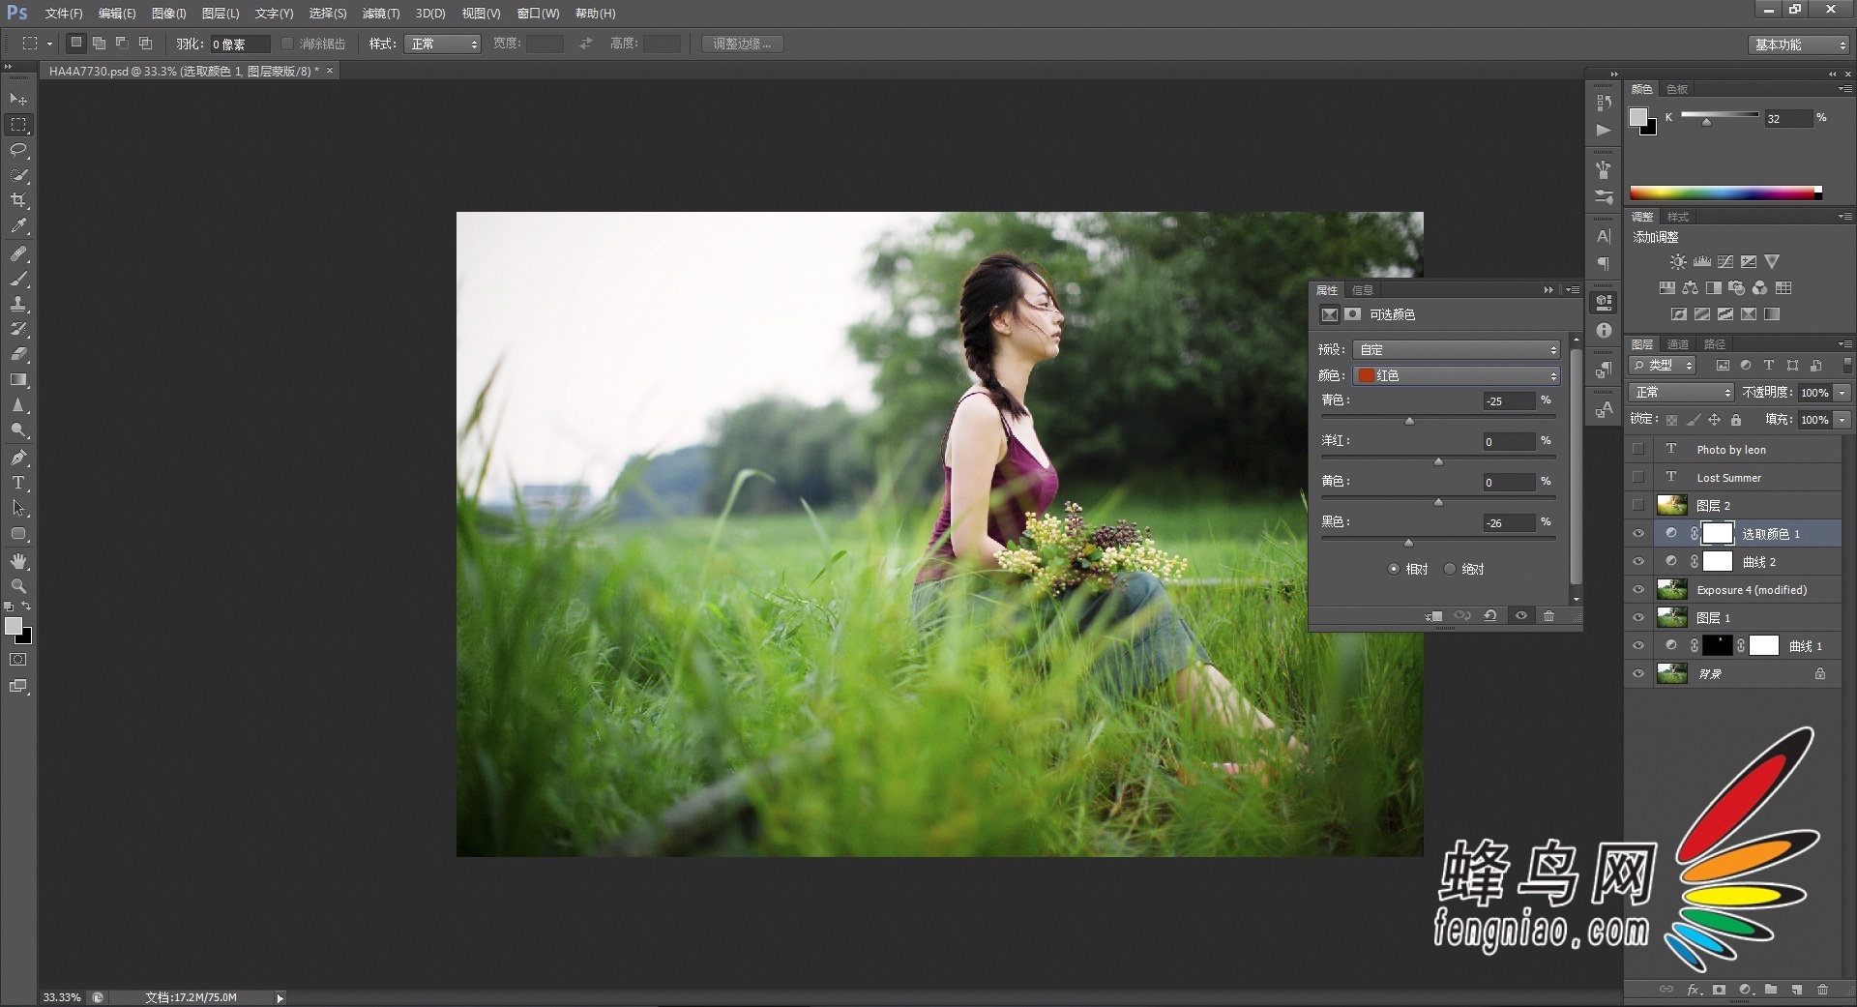Switch to the 路径 tab
This screenshot has height=1007, width=1857.
coord(1715,344)
